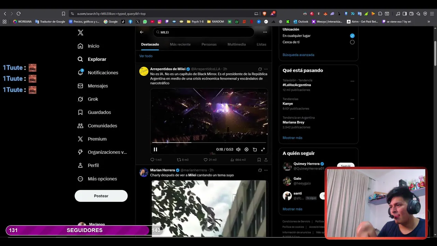Open Grok action on Marian Herrera post

coord(260,170)
